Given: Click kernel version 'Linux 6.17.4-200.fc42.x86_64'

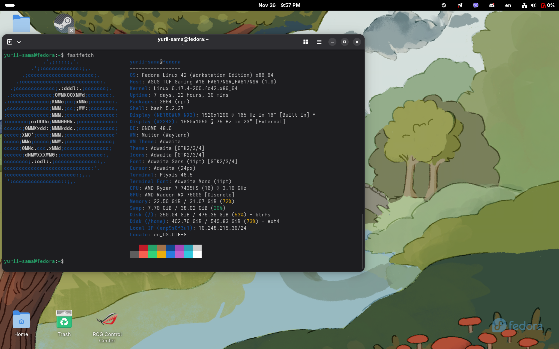Looking at the screenshot, I should pyautogui.click(x=196, y=88).
